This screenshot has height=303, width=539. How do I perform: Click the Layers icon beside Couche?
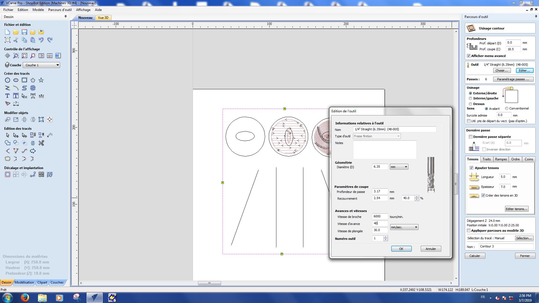coord(7,65)
